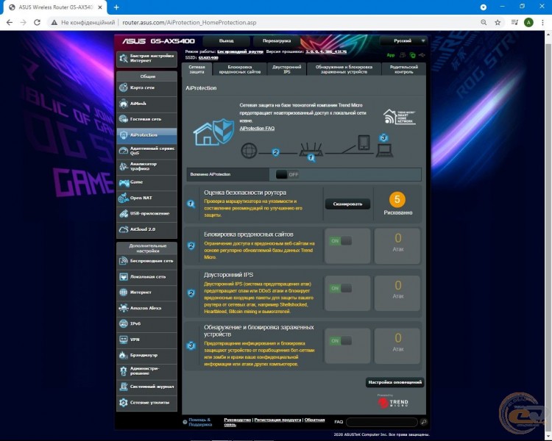
Task: Open Network Tools (Сетевые утилиты) icon
Action: click(x=123, y=402)
